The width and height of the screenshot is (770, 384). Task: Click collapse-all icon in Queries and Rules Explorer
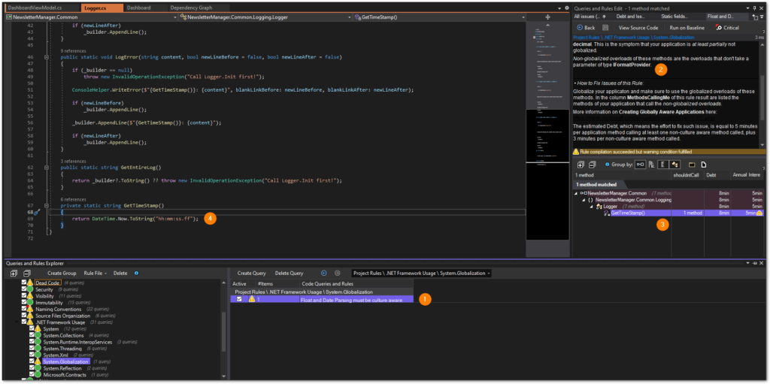pyautogui.click(x=26, y=273)
